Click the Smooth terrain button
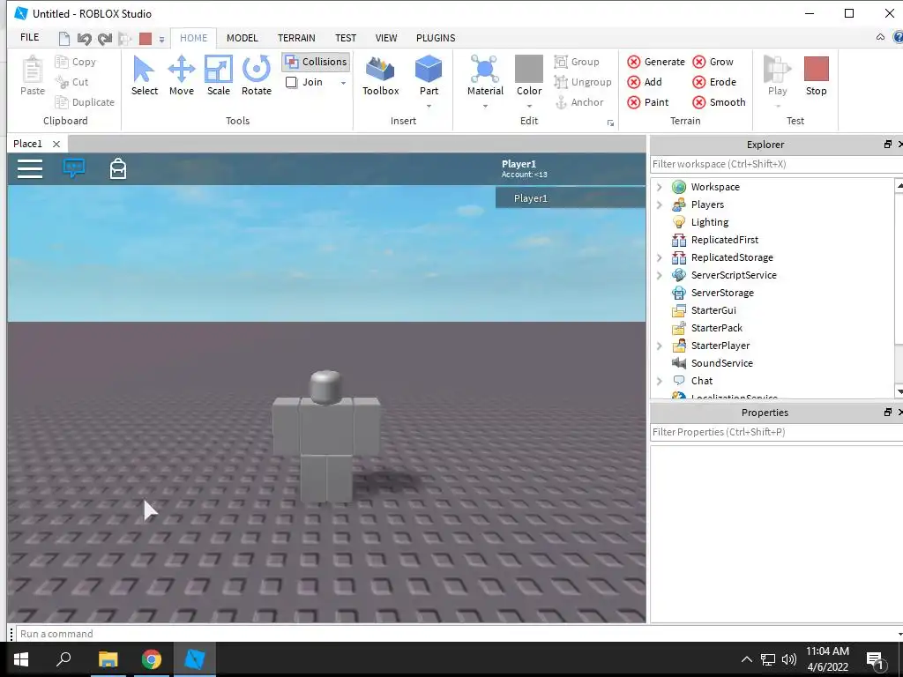903x677 pixels. click(x=719, y=102)
